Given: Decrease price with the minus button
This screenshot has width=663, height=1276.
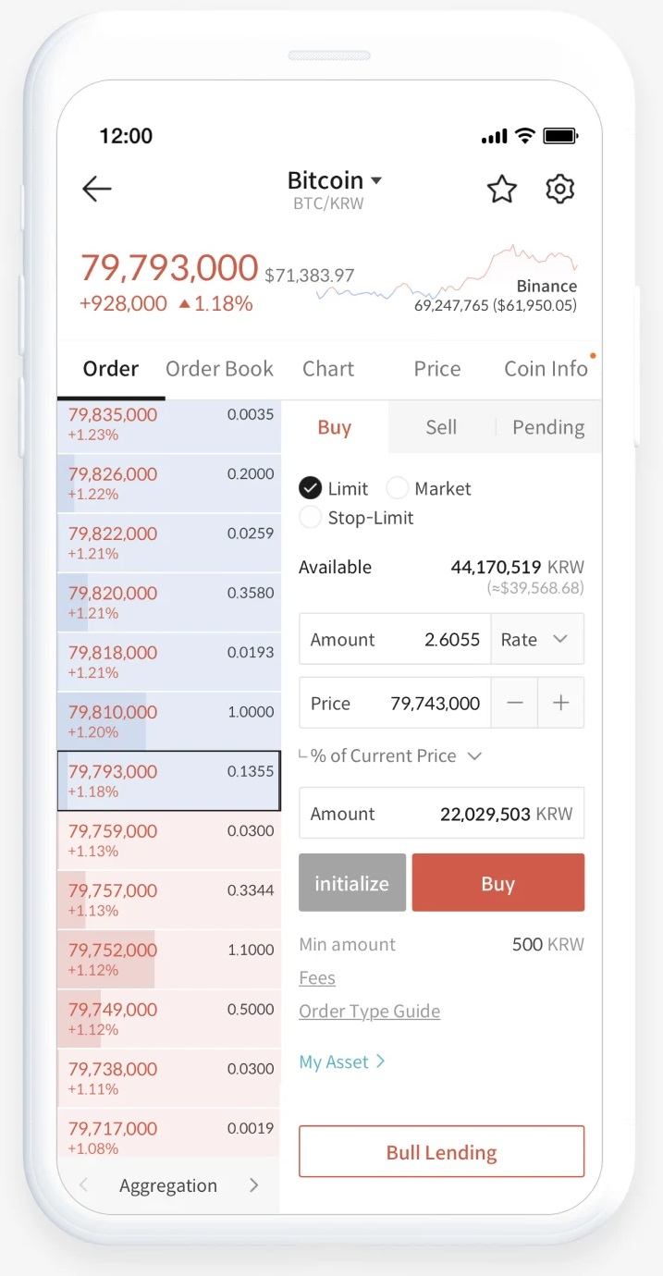Looking at the screenshot, I should click(x=515, y=704).
